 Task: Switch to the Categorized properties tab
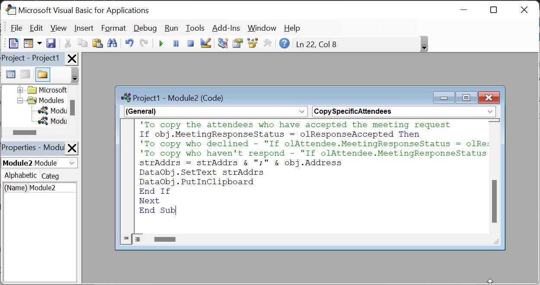click(50, 176)
